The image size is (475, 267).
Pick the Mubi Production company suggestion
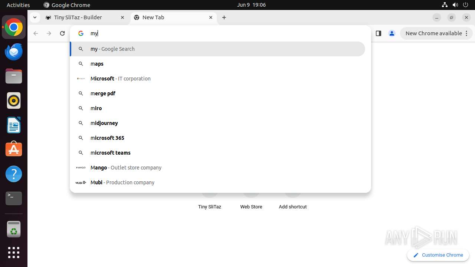point(217,182)
